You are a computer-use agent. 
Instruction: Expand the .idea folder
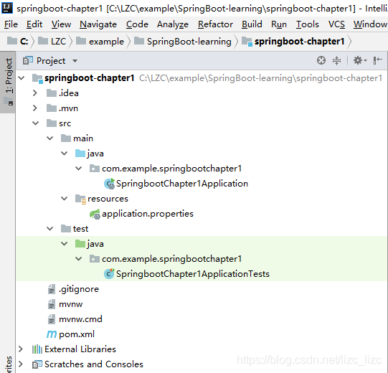pyautogui.click(x=35, y=93)
